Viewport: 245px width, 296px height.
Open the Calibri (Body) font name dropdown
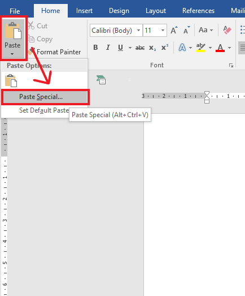coord(138,30)
